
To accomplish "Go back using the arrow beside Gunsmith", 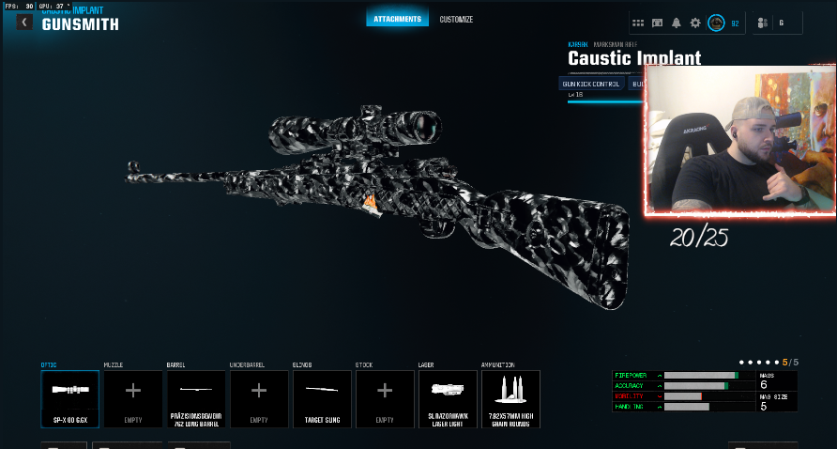I will point(24,22).
